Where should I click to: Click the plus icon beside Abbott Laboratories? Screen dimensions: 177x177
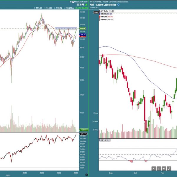[x=118, y=5]
